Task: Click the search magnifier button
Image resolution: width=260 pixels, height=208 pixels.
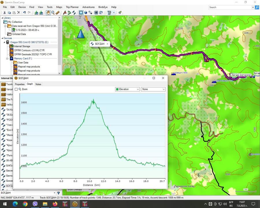Action: 257,7
